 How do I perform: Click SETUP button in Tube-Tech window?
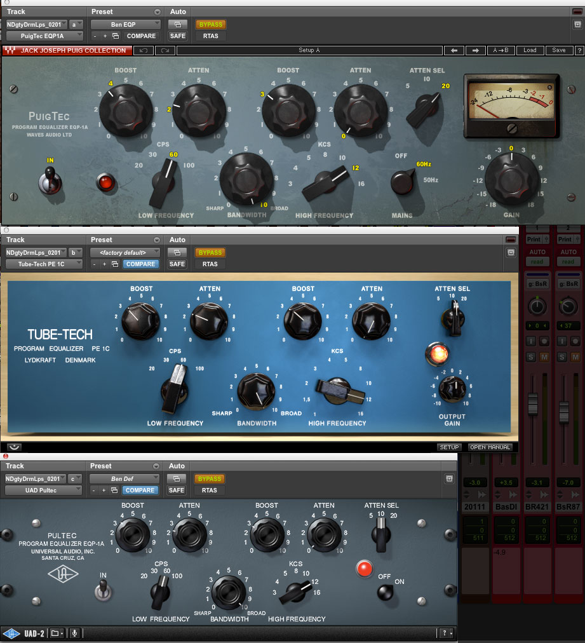pos(449,447)
